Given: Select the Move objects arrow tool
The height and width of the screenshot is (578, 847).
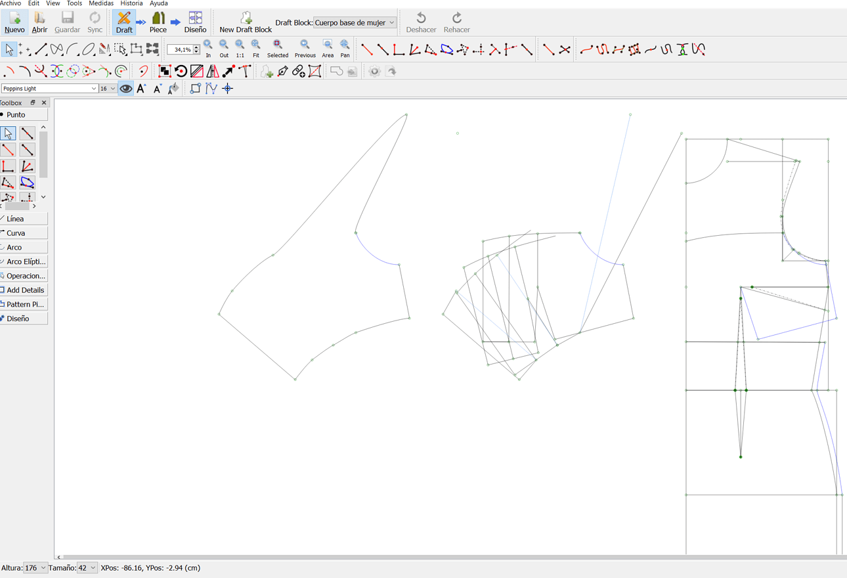Looking at the screenshot, I should coord(228,71).
